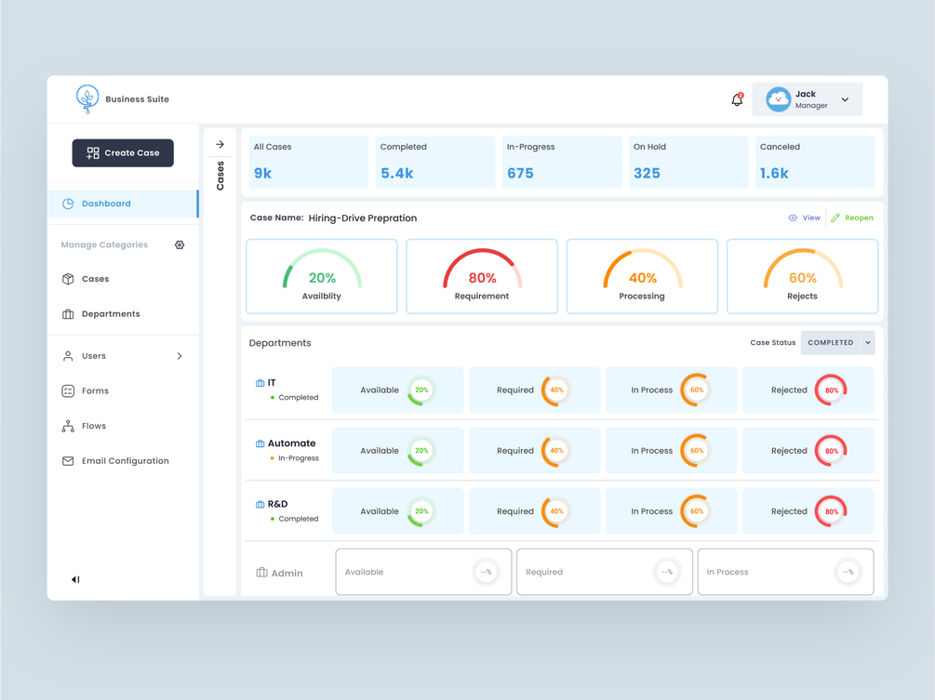Click the Admin Available field
This screenshot has height=700, width=935.
point(423,572)
